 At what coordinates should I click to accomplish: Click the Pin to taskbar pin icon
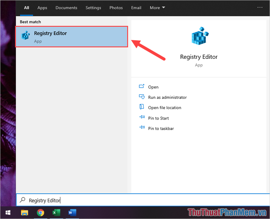[x=142, y=127]
